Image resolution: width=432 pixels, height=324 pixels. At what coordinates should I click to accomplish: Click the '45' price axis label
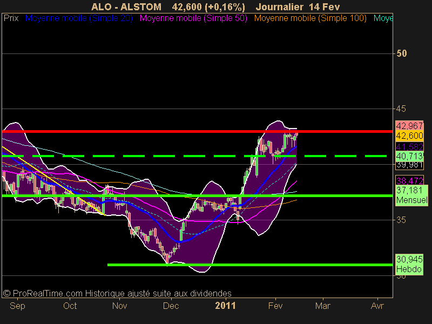(401, 109)
